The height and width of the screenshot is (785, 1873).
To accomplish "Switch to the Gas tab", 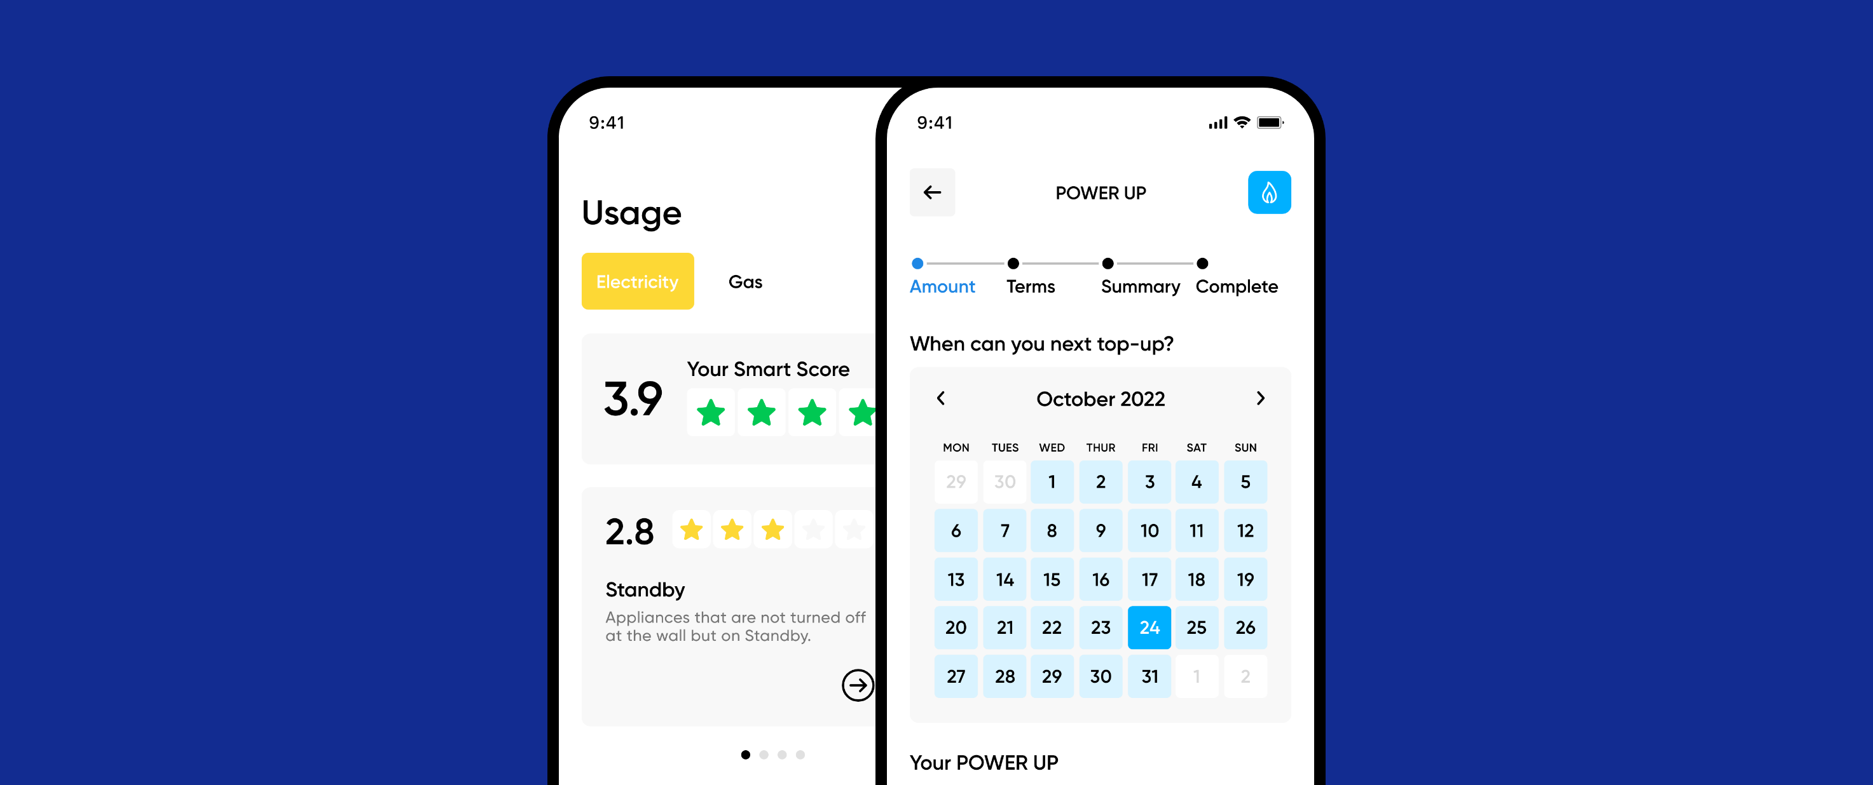I will click(744, 281).
